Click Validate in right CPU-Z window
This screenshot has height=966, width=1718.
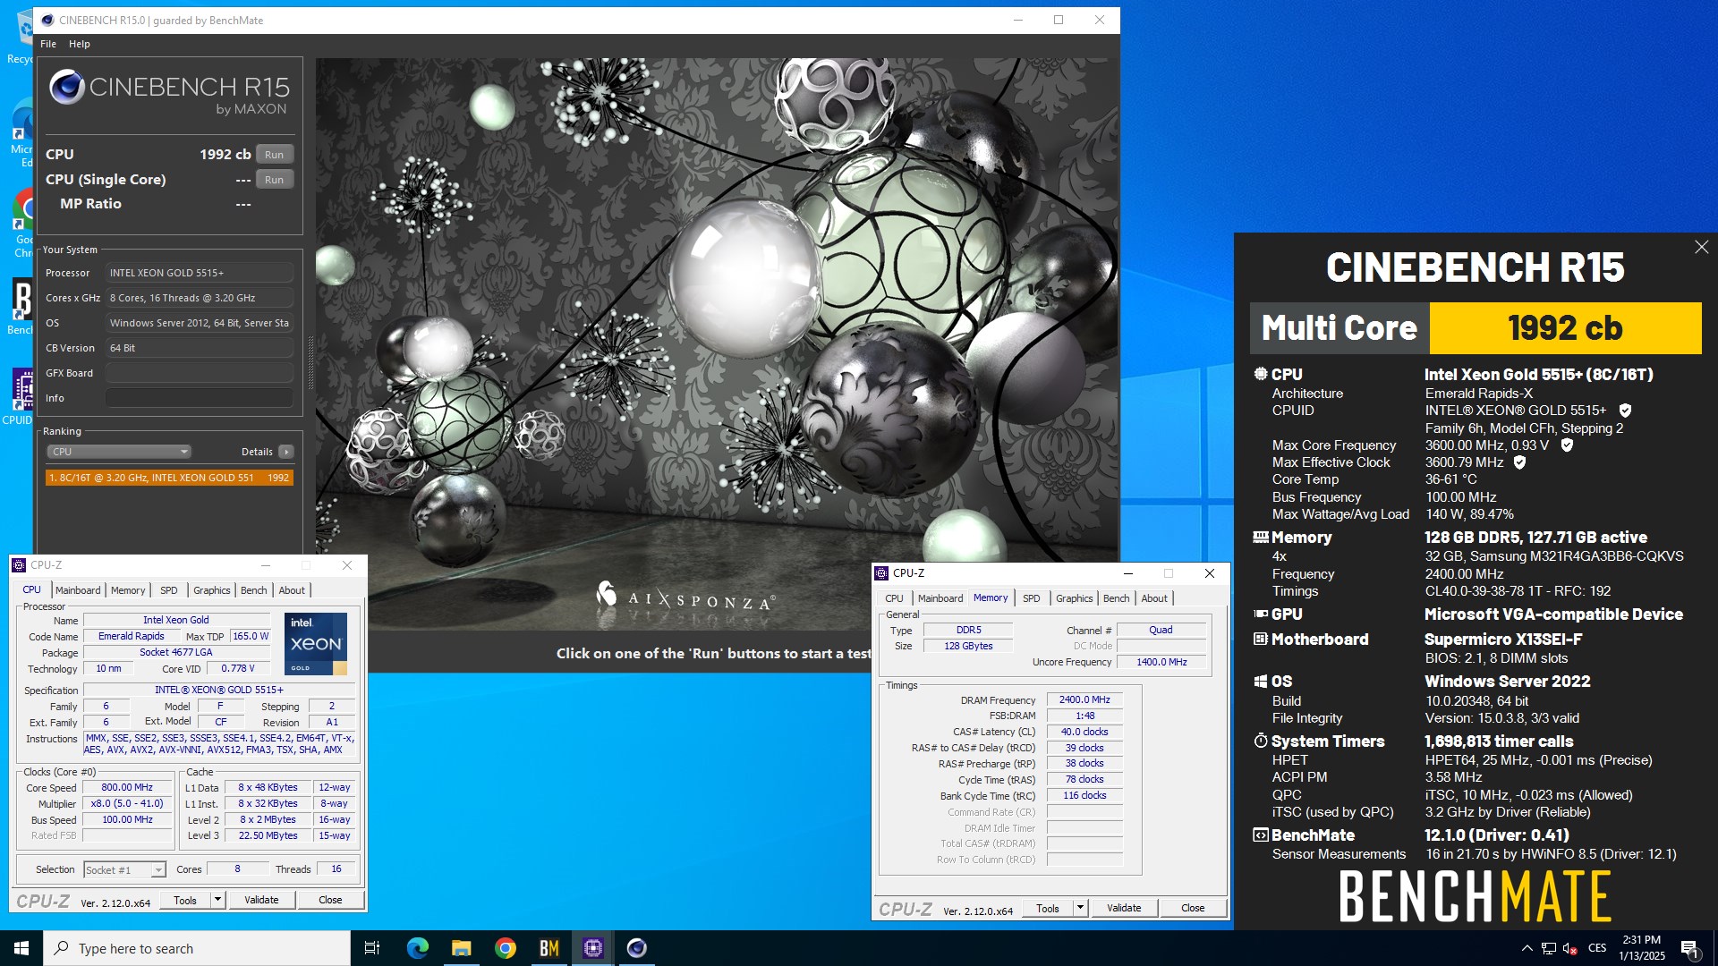tap(1124, 908)
